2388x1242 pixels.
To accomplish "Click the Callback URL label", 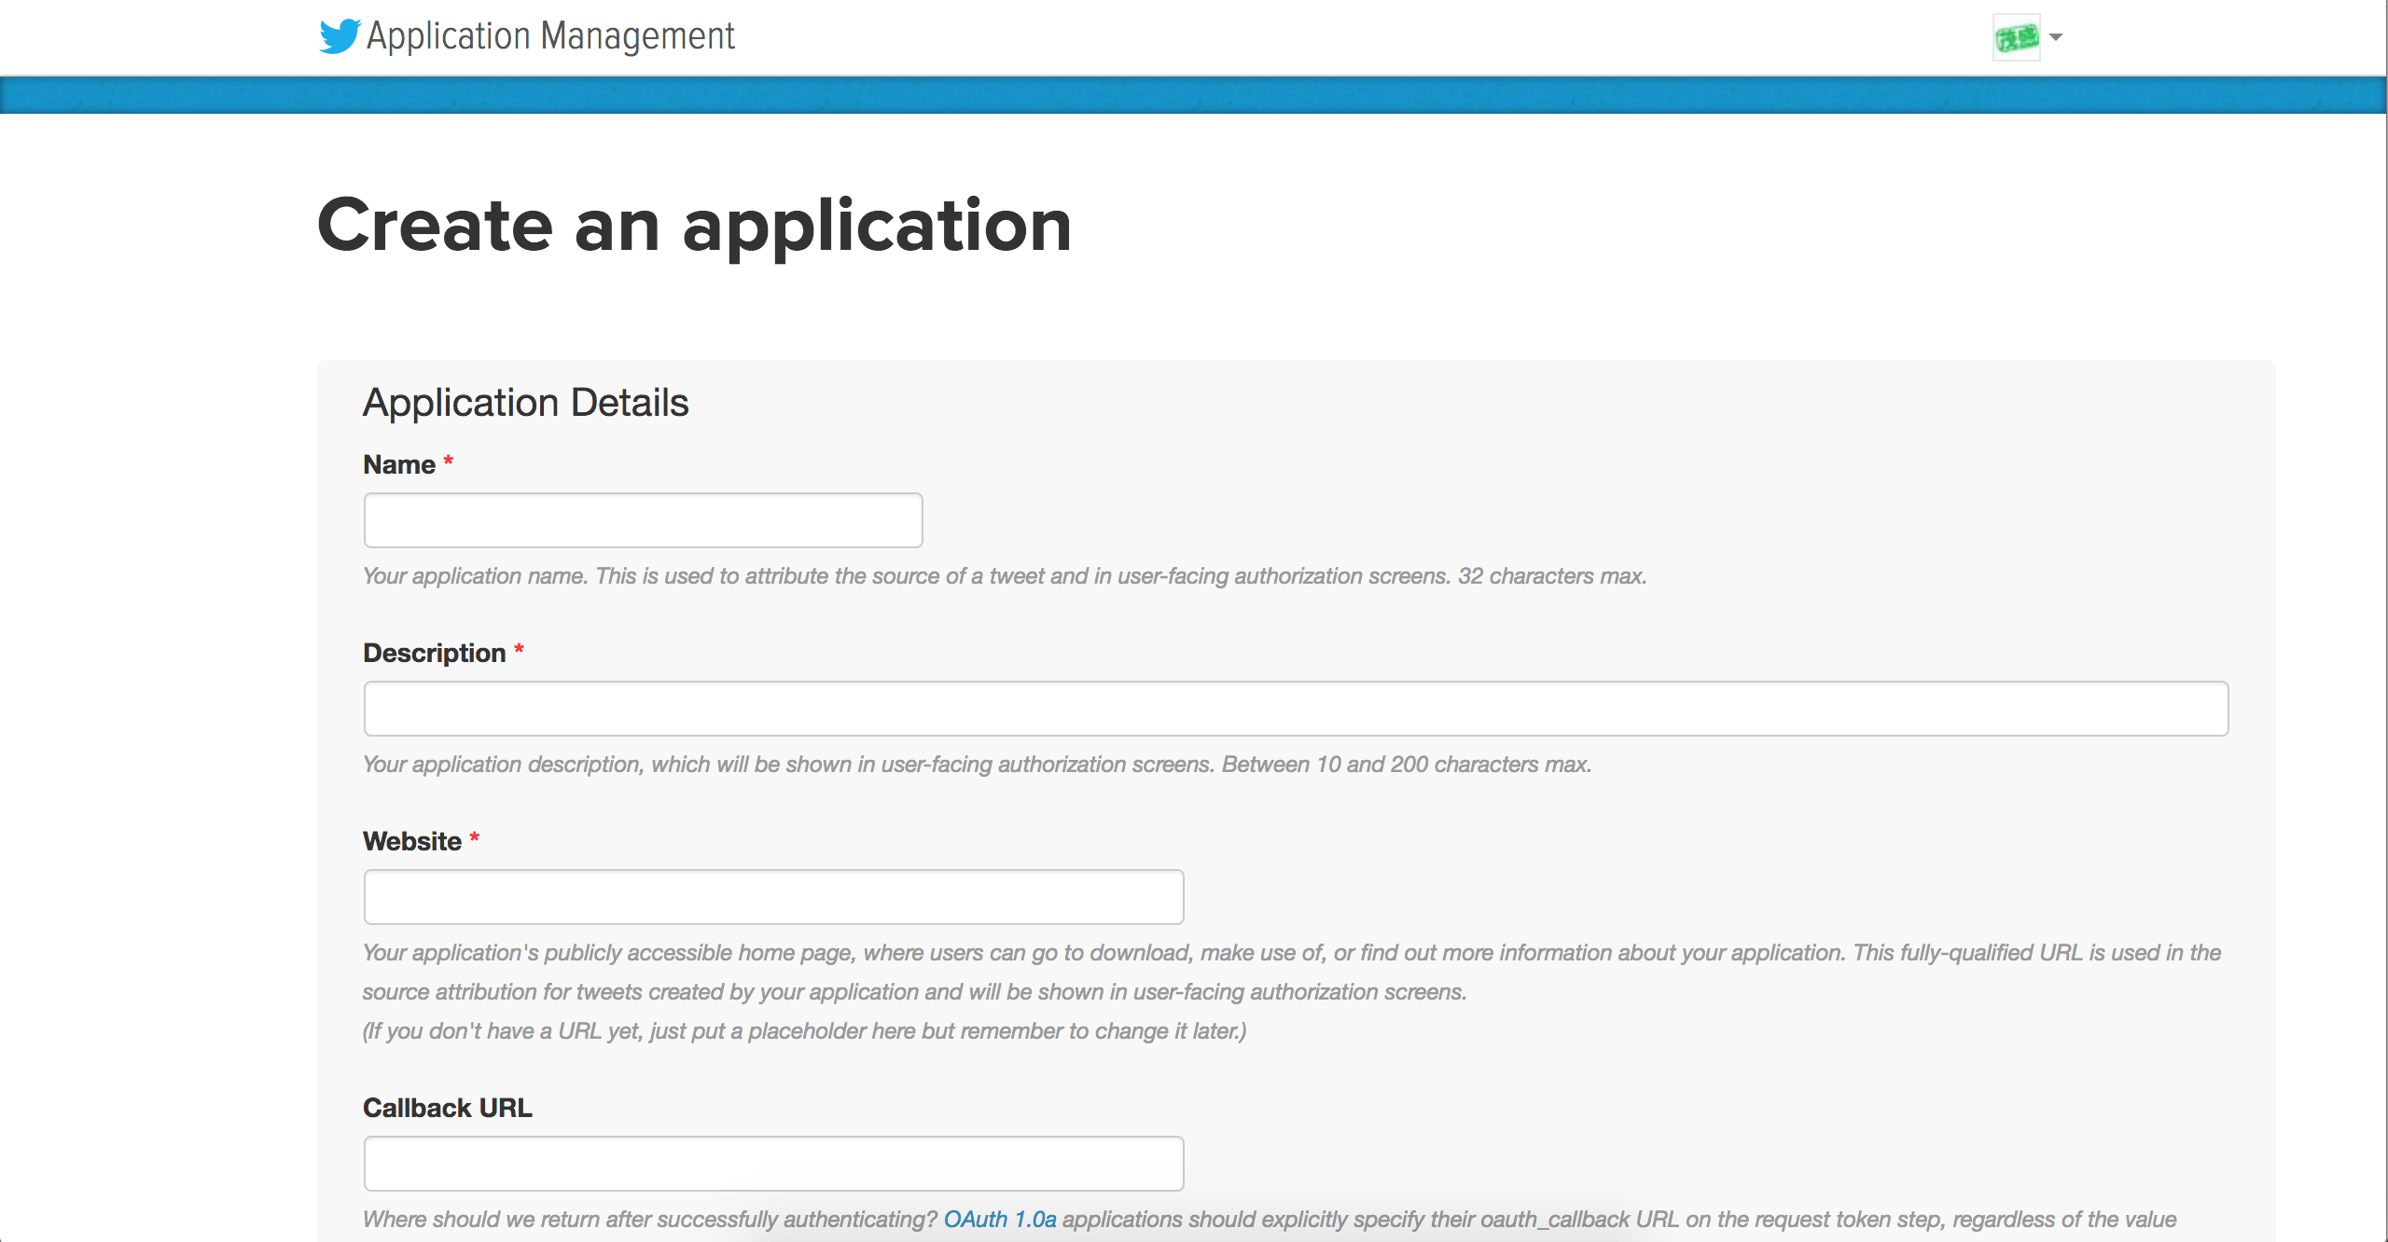I will [447, 1108].
